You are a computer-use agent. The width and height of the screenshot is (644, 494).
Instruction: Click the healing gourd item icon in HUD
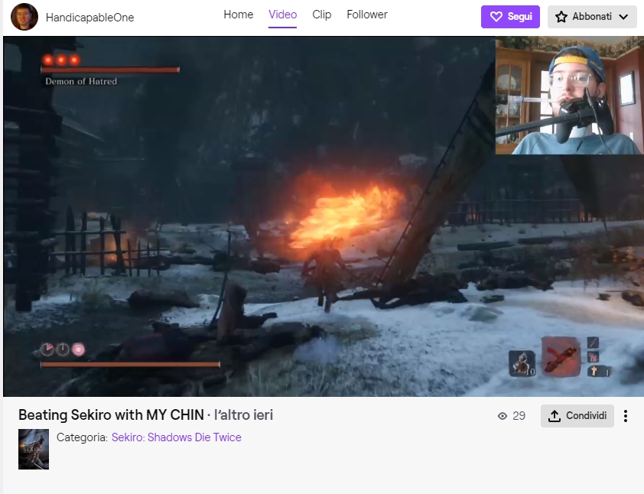522,362
